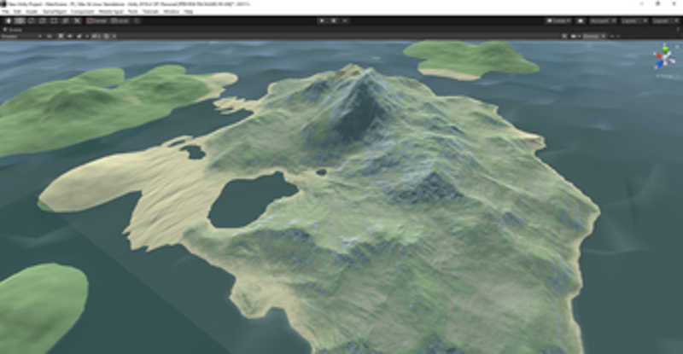Pause the game playback
Screen dimensions: 683x354
click(x=334, y=21)
